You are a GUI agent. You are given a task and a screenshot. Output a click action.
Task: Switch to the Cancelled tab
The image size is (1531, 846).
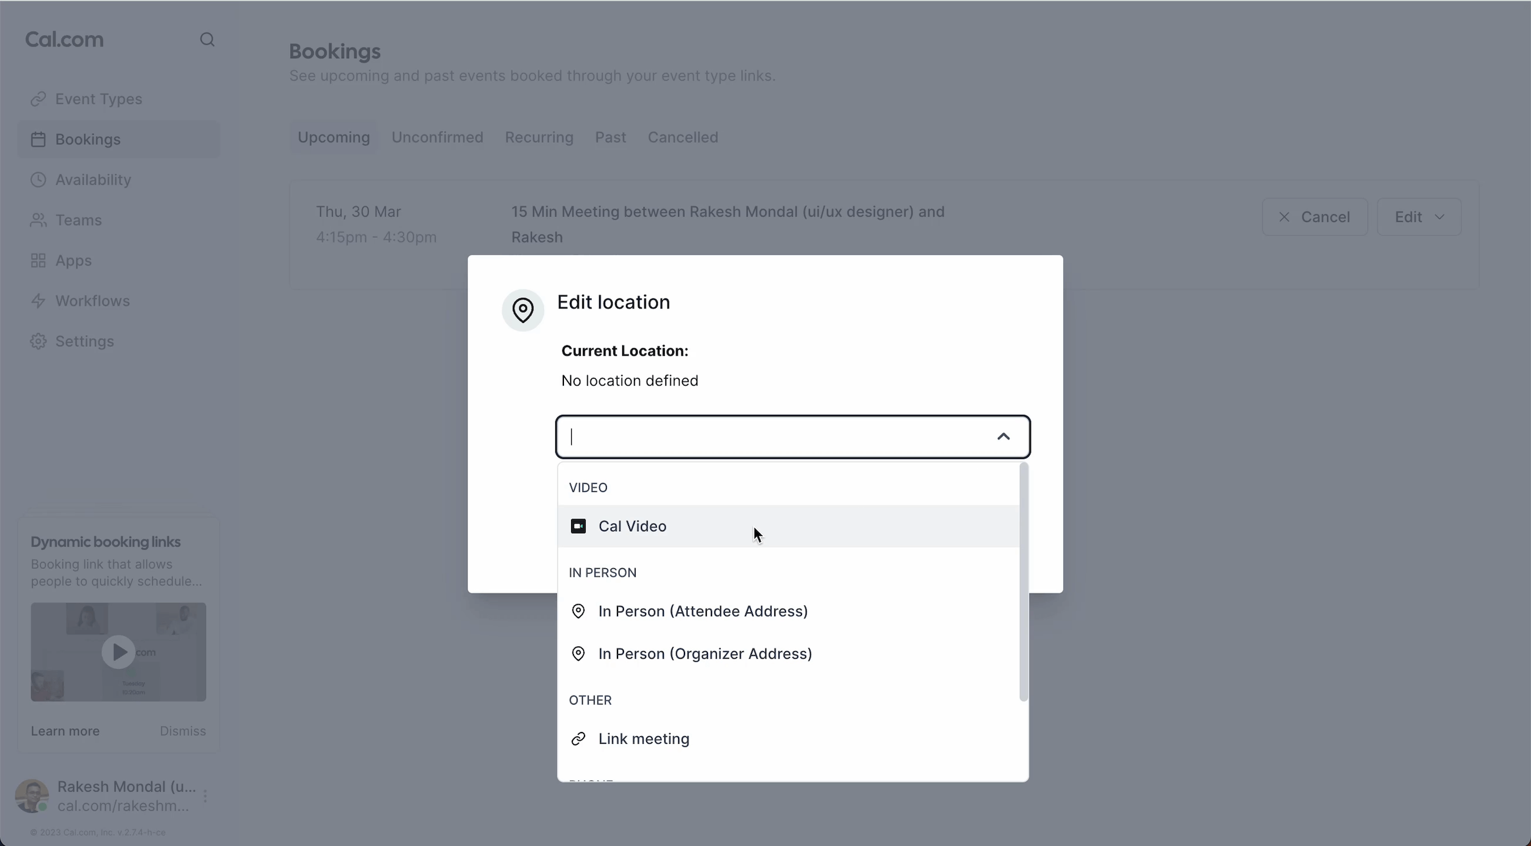(x=682, y=137)
